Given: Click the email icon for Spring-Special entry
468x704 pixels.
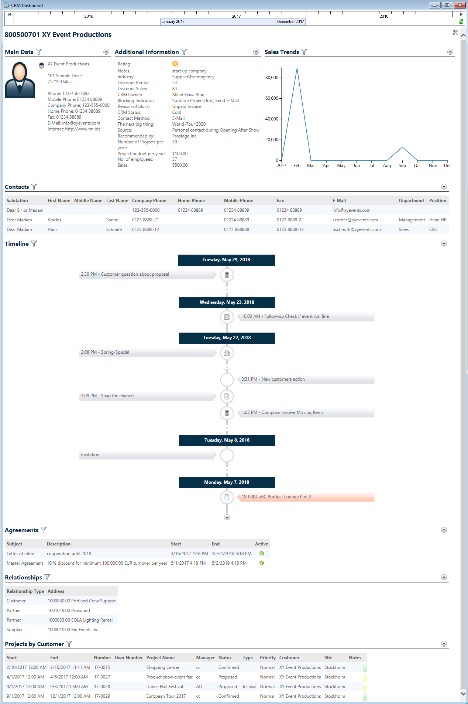Looking at the screenshot, I should (227, 353).
